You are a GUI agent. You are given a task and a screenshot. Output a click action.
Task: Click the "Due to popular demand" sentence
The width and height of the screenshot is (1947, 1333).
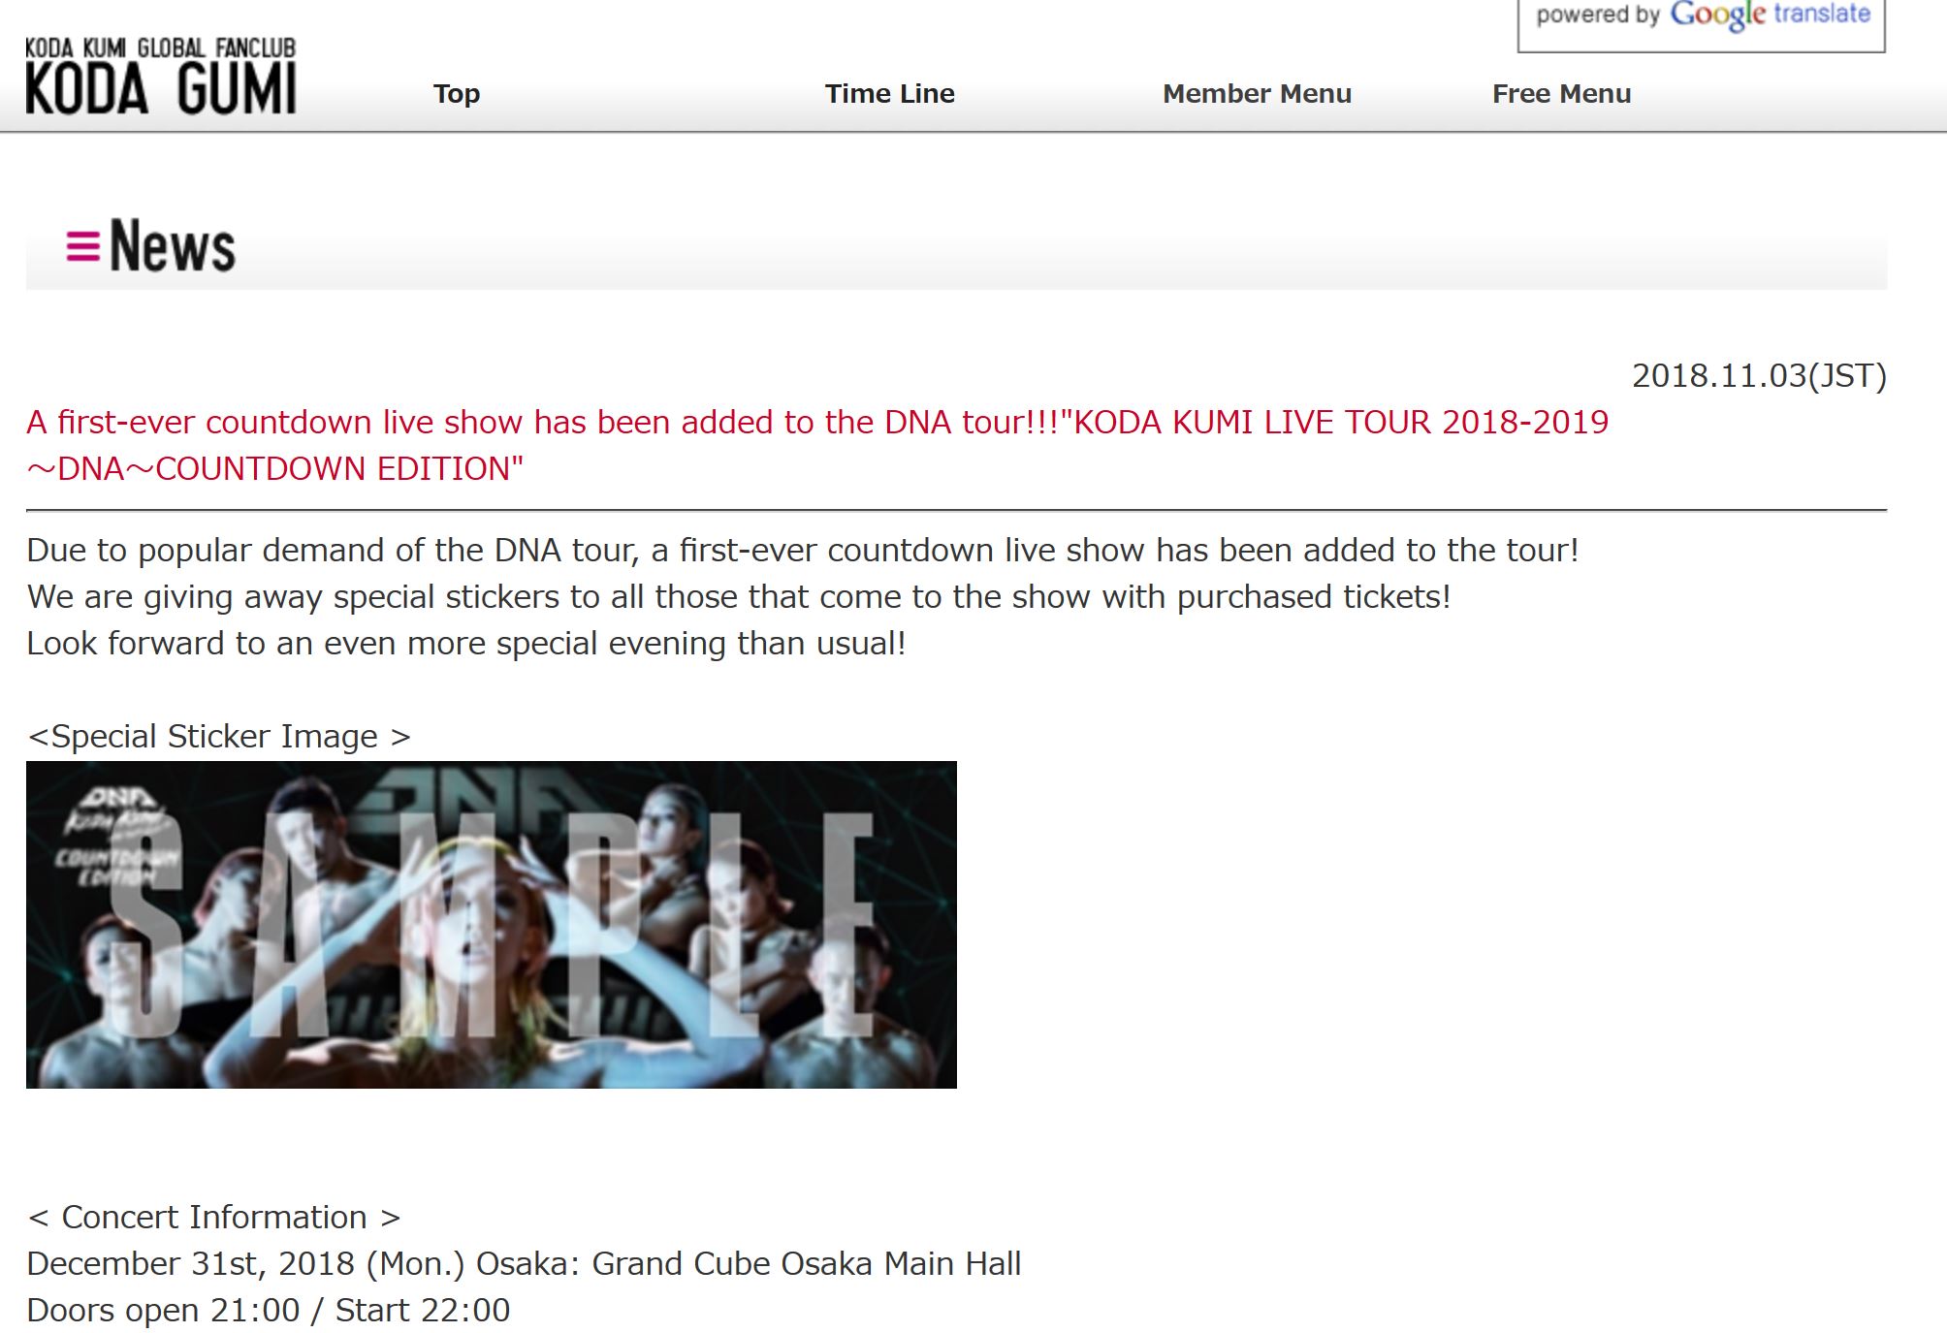click(803, 551)
